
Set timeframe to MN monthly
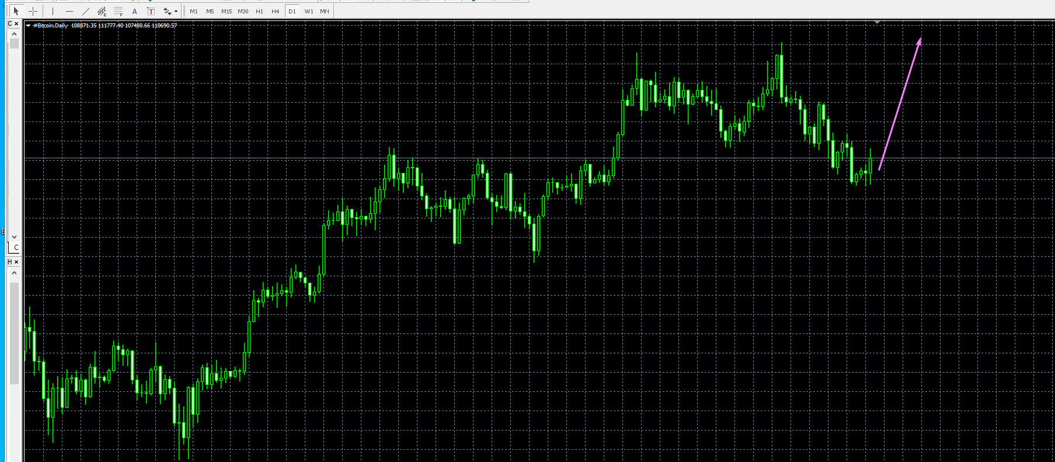pos(325,11)
